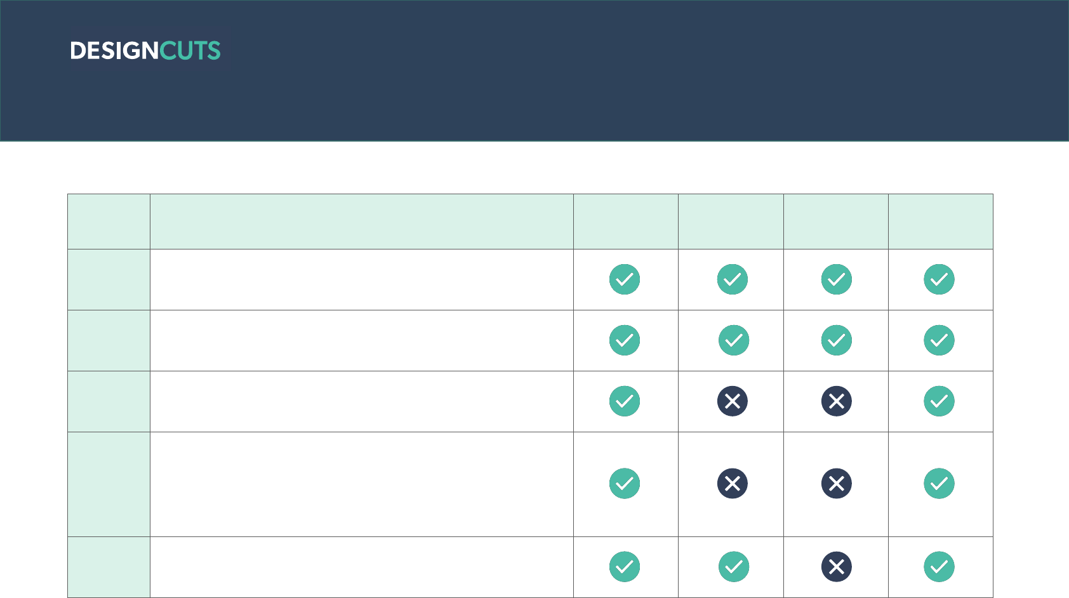The height and width of the screenshot is (598, 1069).
Task: Click third-row checkmark in last icon column
Action: click(x=940, y=401)
